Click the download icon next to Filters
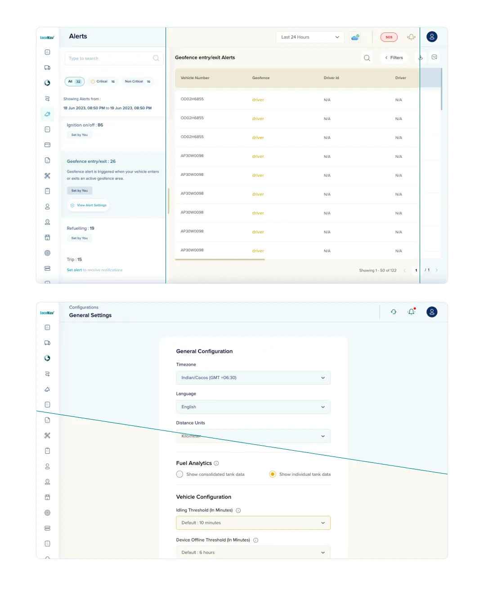 tap(421, 58)
